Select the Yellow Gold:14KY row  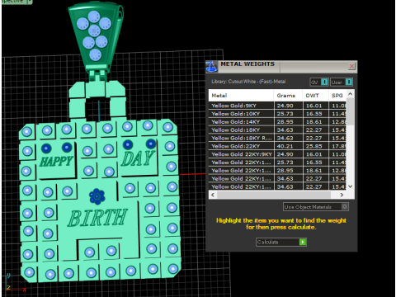[277, 122]
